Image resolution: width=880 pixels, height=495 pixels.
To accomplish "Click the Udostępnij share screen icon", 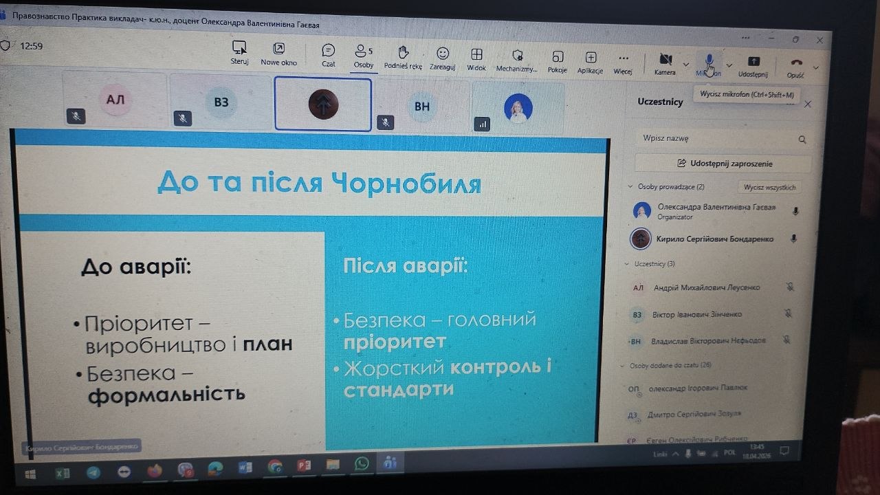I will tap(753, 62).
